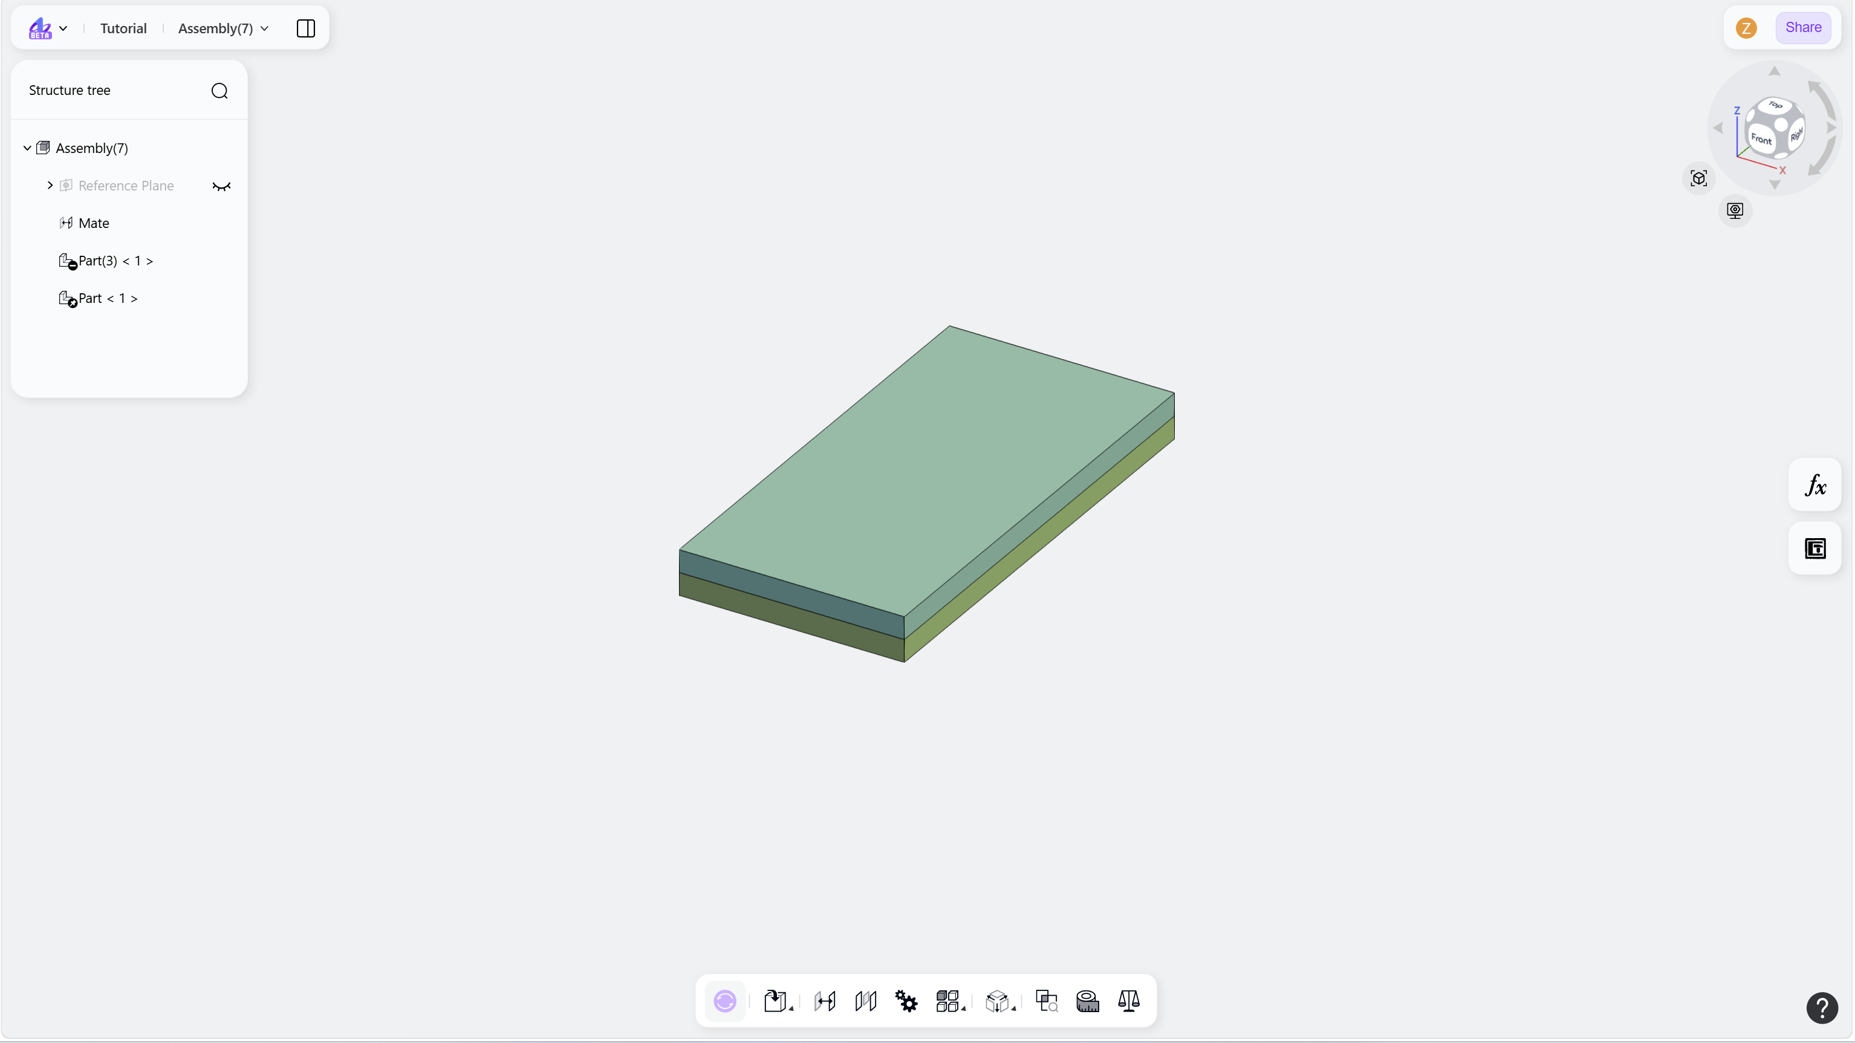Select Assembly(7) root tree item
Image resolution: width=1855 pixels, height=1043 pixels.
point(91,148)
